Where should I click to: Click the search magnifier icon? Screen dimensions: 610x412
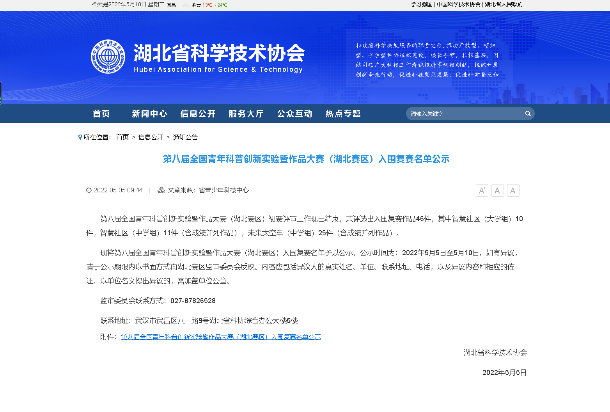point(528,114)
